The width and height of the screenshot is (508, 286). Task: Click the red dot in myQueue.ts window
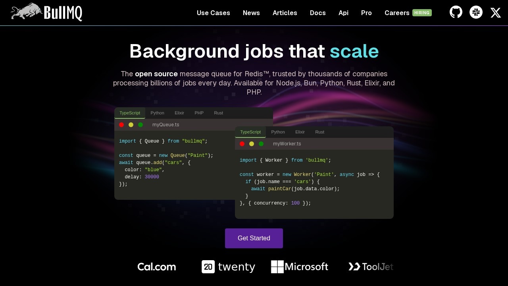(121, 125)
